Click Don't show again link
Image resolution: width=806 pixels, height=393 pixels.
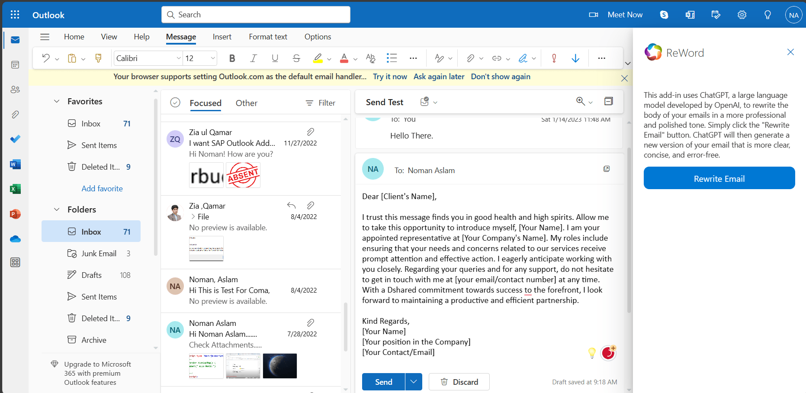click(501, 77)
